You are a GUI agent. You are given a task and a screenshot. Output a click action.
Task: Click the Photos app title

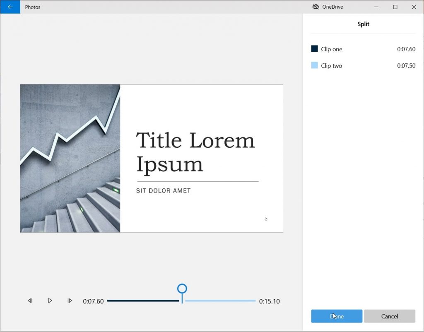pos(33,7)
